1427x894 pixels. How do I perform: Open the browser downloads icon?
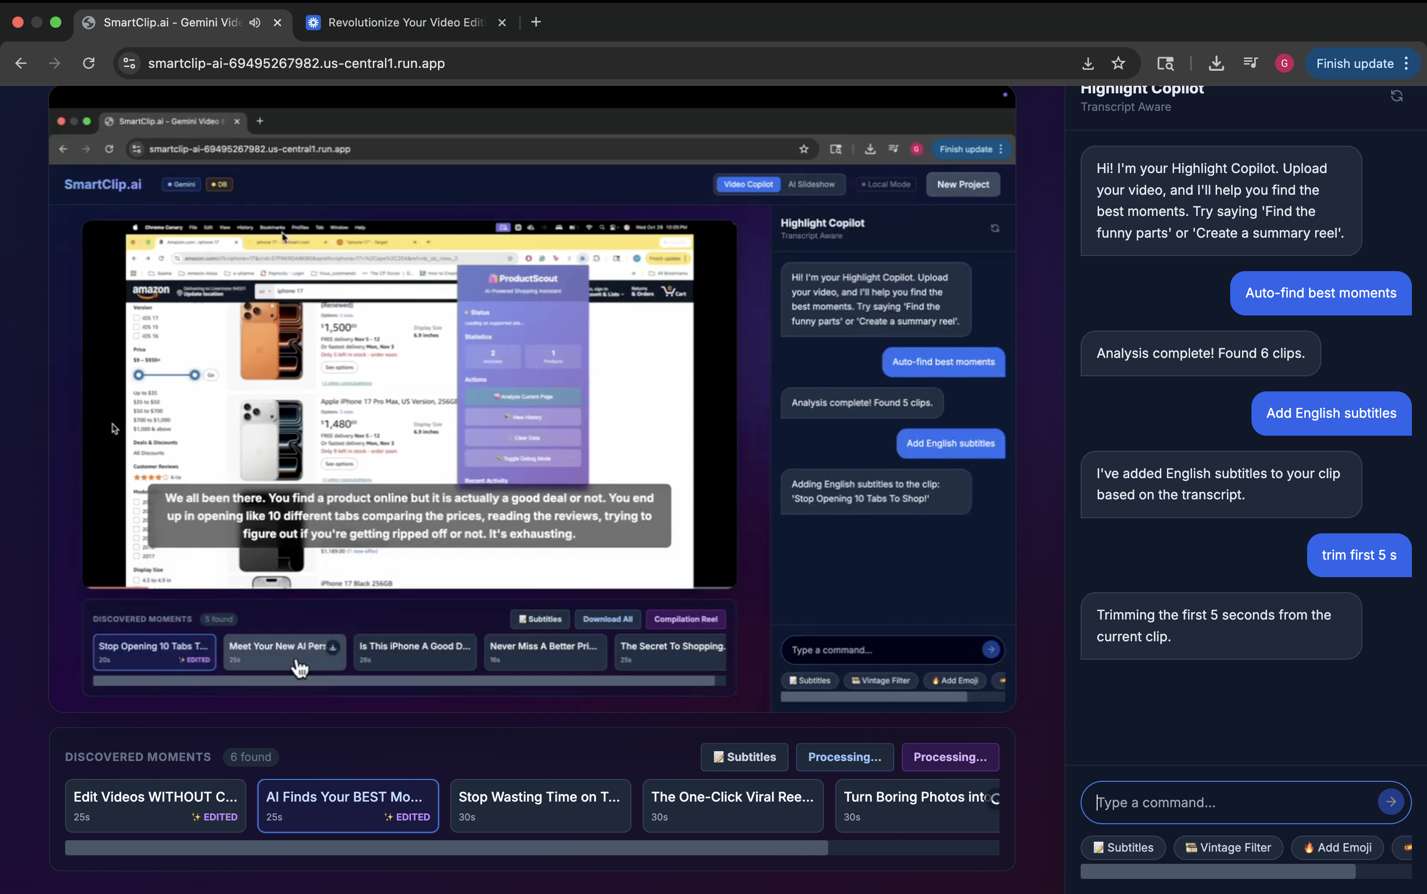pos(1216,63)
